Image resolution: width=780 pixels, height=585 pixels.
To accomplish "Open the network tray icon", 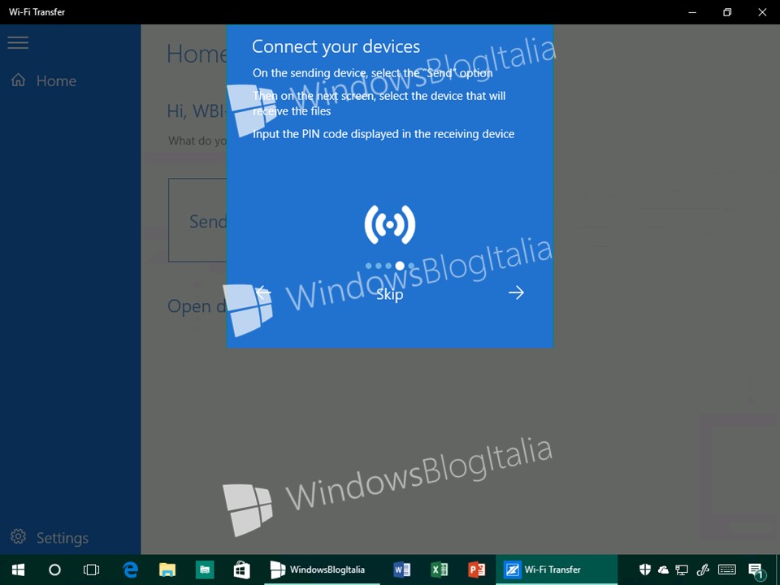I will [x=682, y=570].
